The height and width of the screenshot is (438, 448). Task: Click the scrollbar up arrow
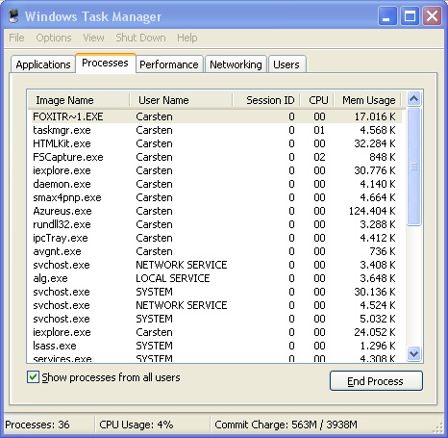tap(414, 99)
